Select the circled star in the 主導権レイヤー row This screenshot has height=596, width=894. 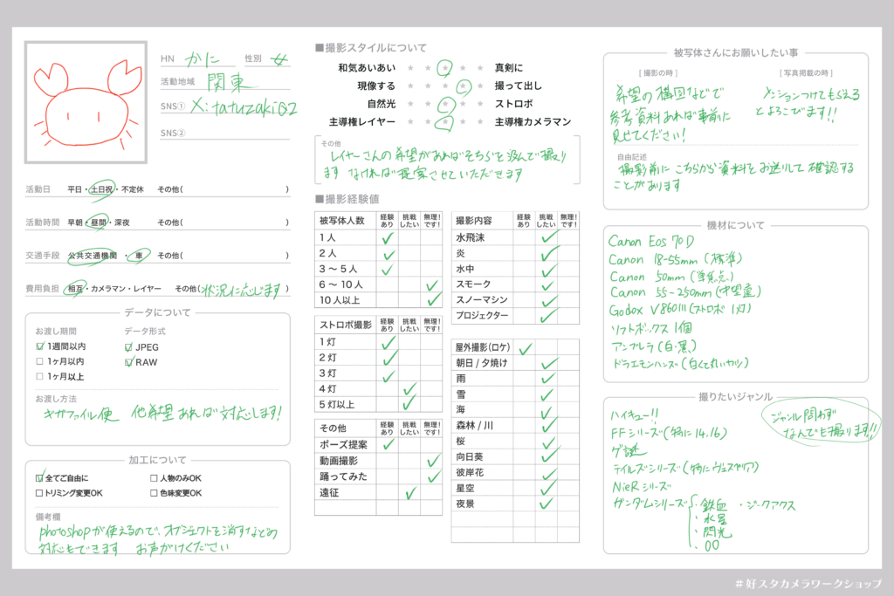click(444, 122)
